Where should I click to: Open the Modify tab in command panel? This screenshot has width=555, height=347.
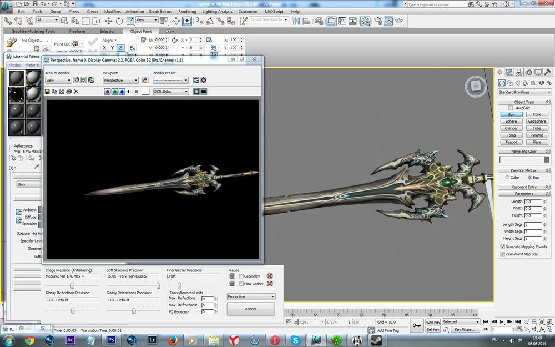[x=509, y=72]
